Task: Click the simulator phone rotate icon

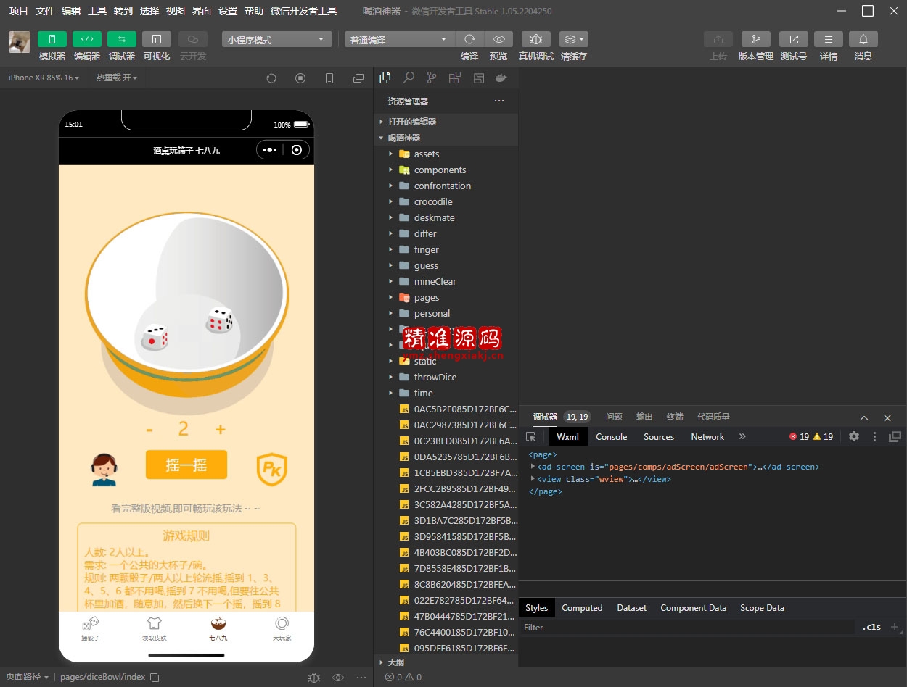Action: [x=329, y=78]
